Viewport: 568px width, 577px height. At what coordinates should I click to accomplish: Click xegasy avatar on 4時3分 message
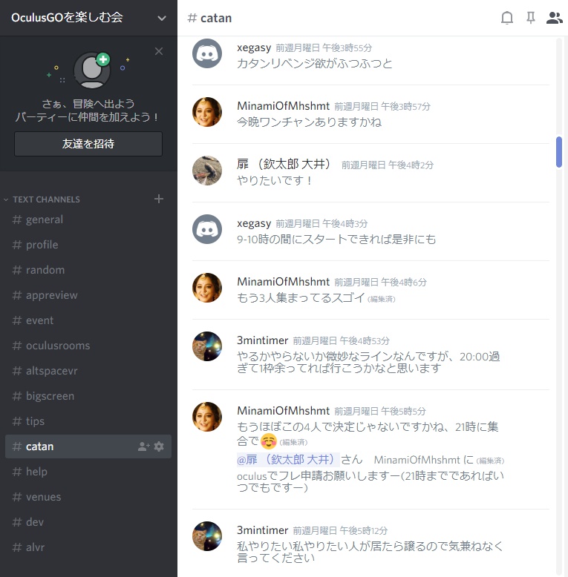coord(207,229)
